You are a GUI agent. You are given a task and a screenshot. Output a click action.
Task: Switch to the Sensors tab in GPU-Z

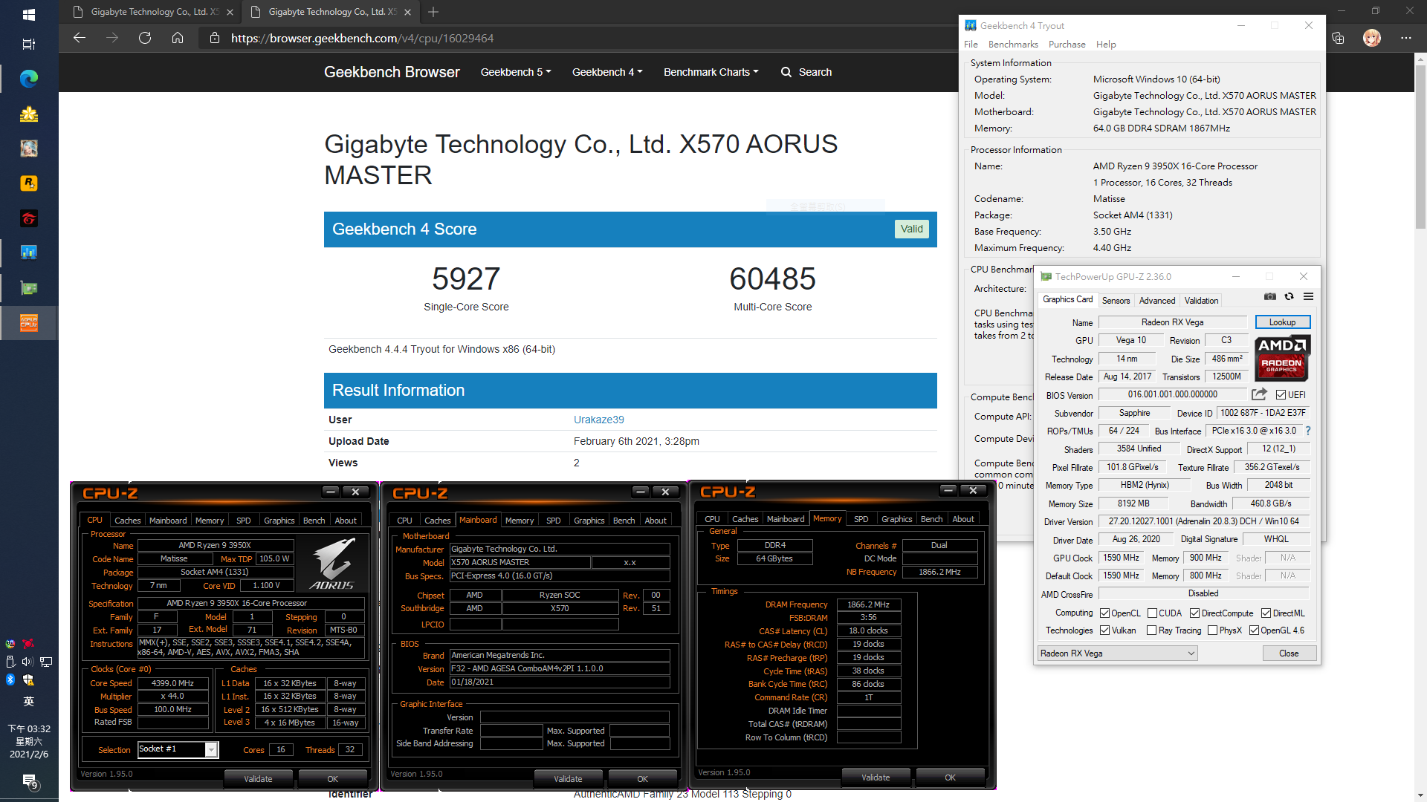[x=1116, y=301]
